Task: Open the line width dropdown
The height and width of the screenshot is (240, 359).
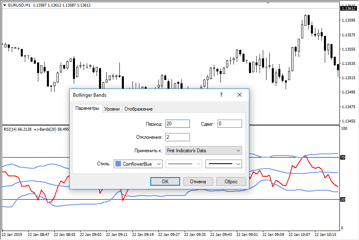Action: click(x=224, y=164)
